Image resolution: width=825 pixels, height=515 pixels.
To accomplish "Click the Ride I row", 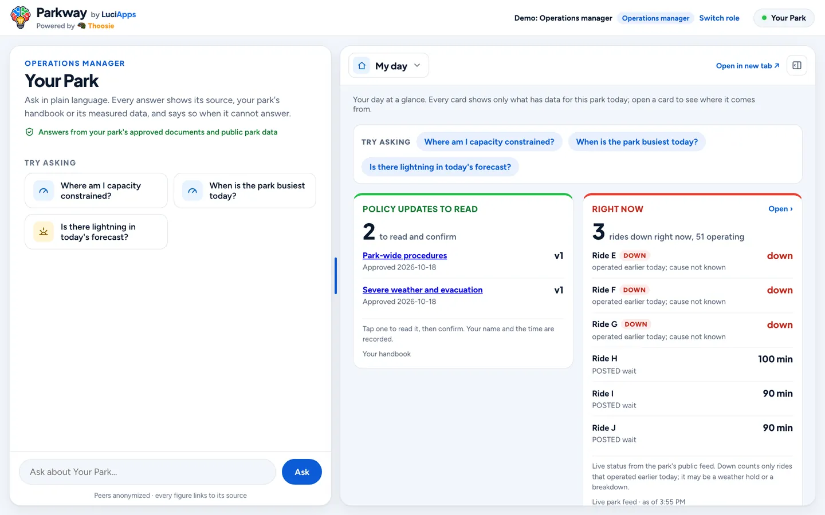I will click(692, 399).
